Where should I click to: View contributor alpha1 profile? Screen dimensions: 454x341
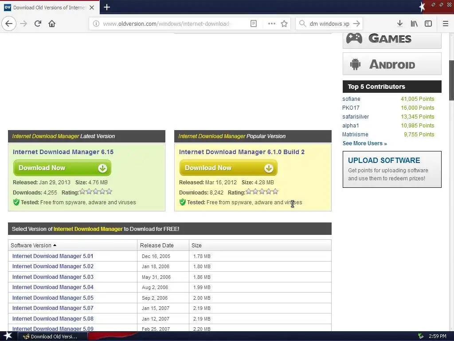click(x=350, y=126)
